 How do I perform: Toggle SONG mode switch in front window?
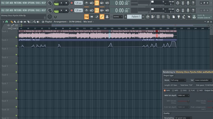coord(56,10)
